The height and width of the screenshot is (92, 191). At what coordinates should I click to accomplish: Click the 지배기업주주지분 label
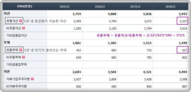point(18,79)
